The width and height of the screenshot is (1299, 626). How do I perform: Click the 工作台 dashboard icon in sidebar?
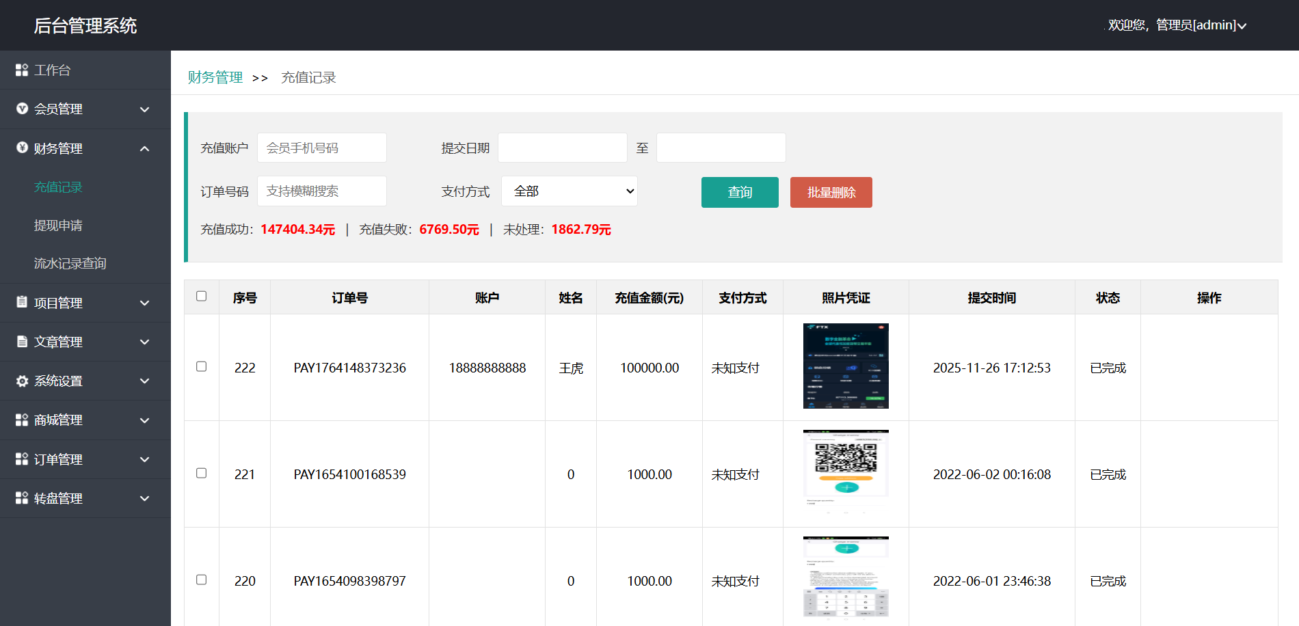click(x=22, y=70)
